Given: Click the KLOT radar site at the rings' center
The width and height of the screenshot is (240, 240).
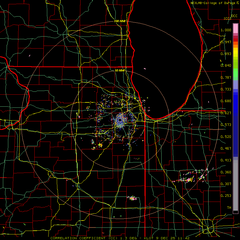Looking at the screenshot, I should [120, 120].
